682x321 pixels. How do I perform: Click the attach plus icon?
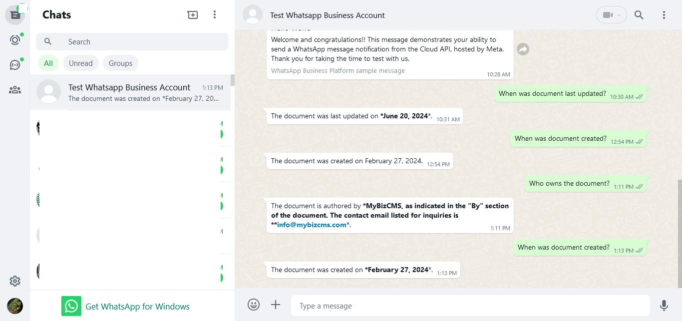point(276,305)
